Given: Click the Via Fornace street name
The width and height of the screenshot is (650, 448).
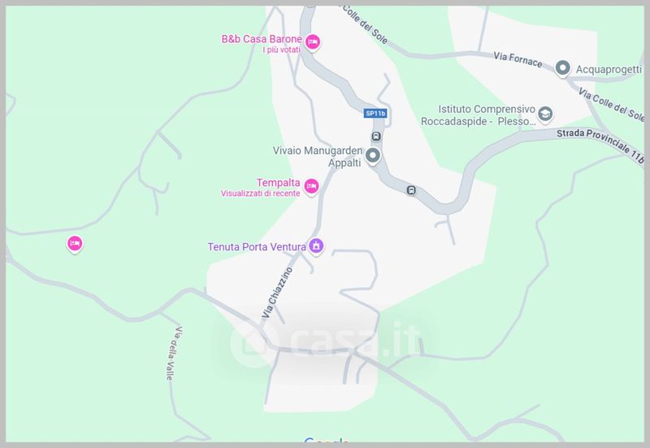Looking at the screenshot, I should tap(518, 59).
